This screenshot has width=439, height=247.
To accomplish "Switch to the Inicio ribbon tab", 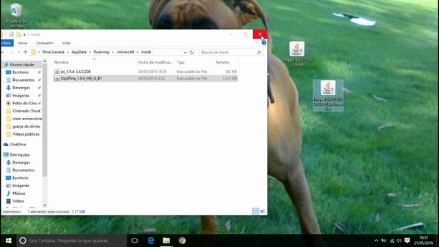I will point(23,43).
